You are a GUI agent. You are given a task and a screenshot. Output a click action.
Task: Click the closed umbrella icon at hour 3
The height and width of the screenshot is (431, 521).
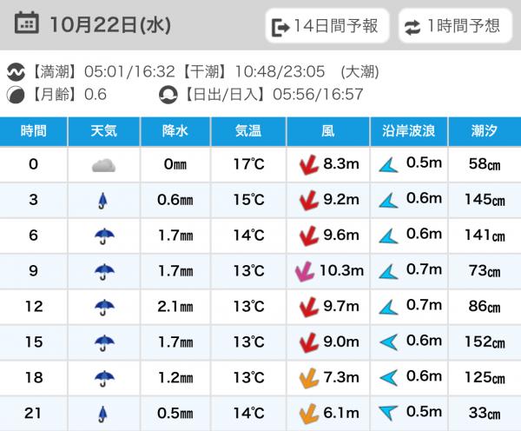pos(104,201)
